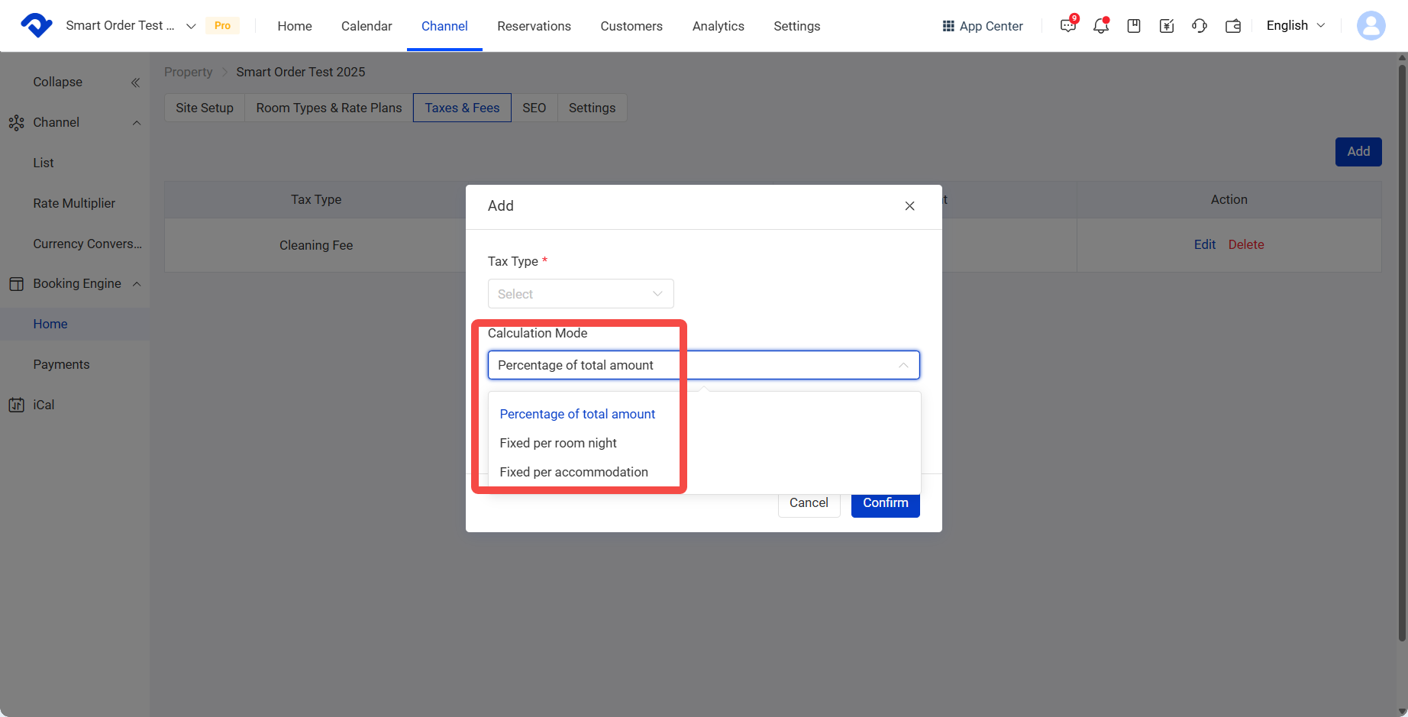Click the Channel sidebar icon
1408x717 pixels.
tap(16, 122)
